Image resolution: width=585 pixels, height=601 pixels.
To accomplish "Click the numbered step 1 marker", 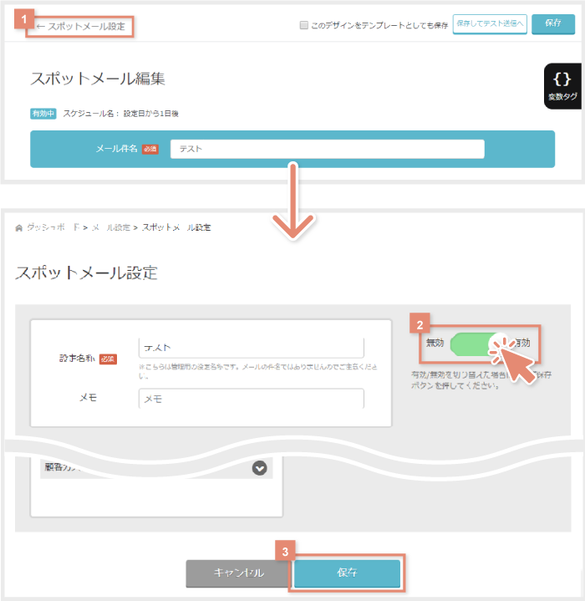I will (25, 18).
